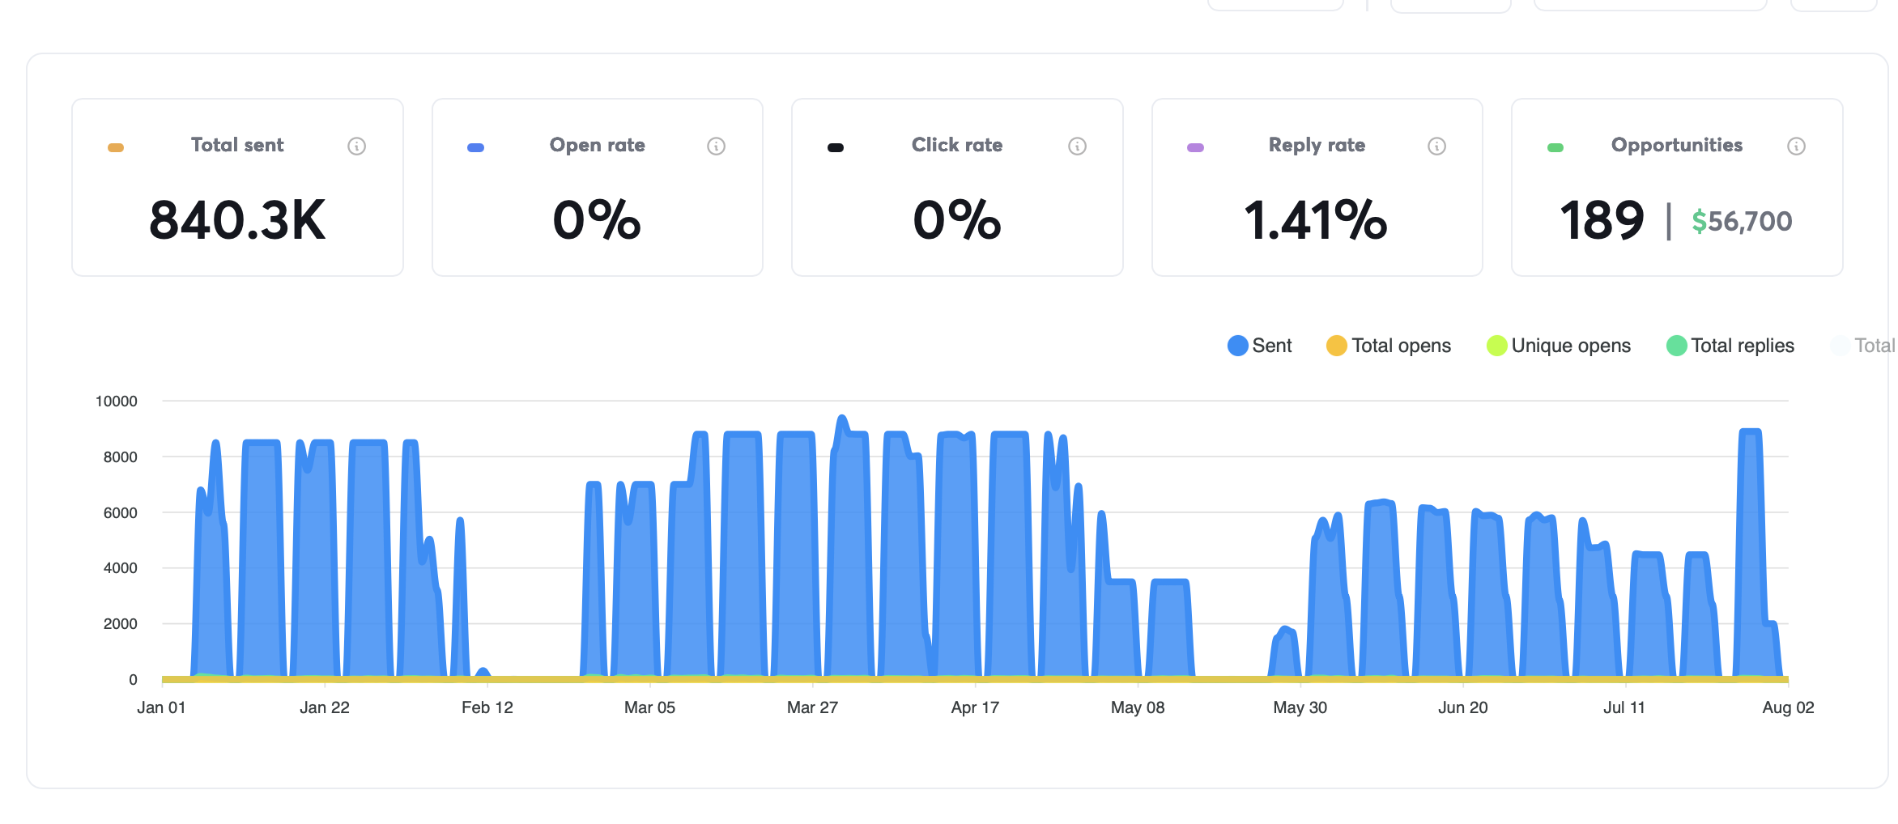Click the Jun 20 x-axis label
This screenshot has width=1898, height=824.
click(x=1463, y=707)
